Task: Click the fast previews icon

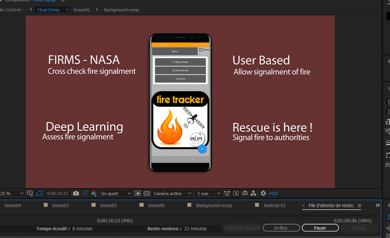Action: coord(235,194)
